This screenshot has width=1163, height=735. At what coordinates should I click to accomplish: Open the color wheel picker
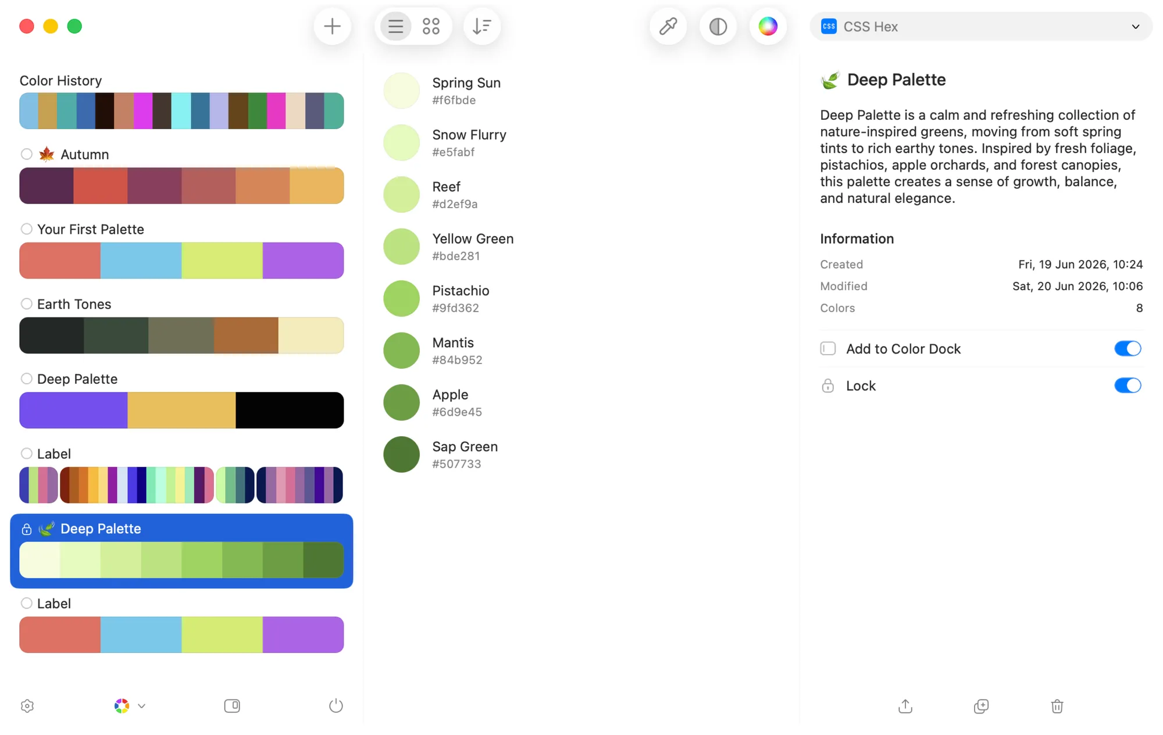[x=768, y=26]
